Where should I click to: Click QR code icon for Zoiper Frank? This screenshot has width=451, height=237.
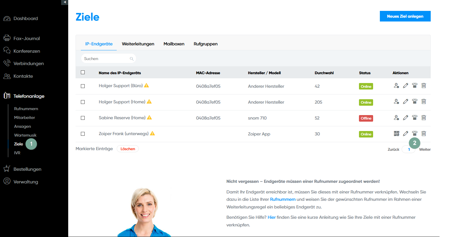click(397, 134)
